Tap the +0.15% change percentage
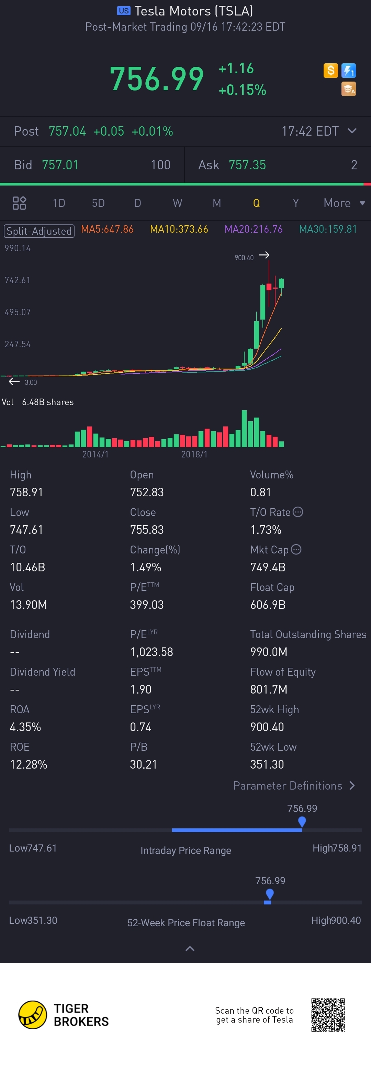371x1067 pixels. click(243, 90)
